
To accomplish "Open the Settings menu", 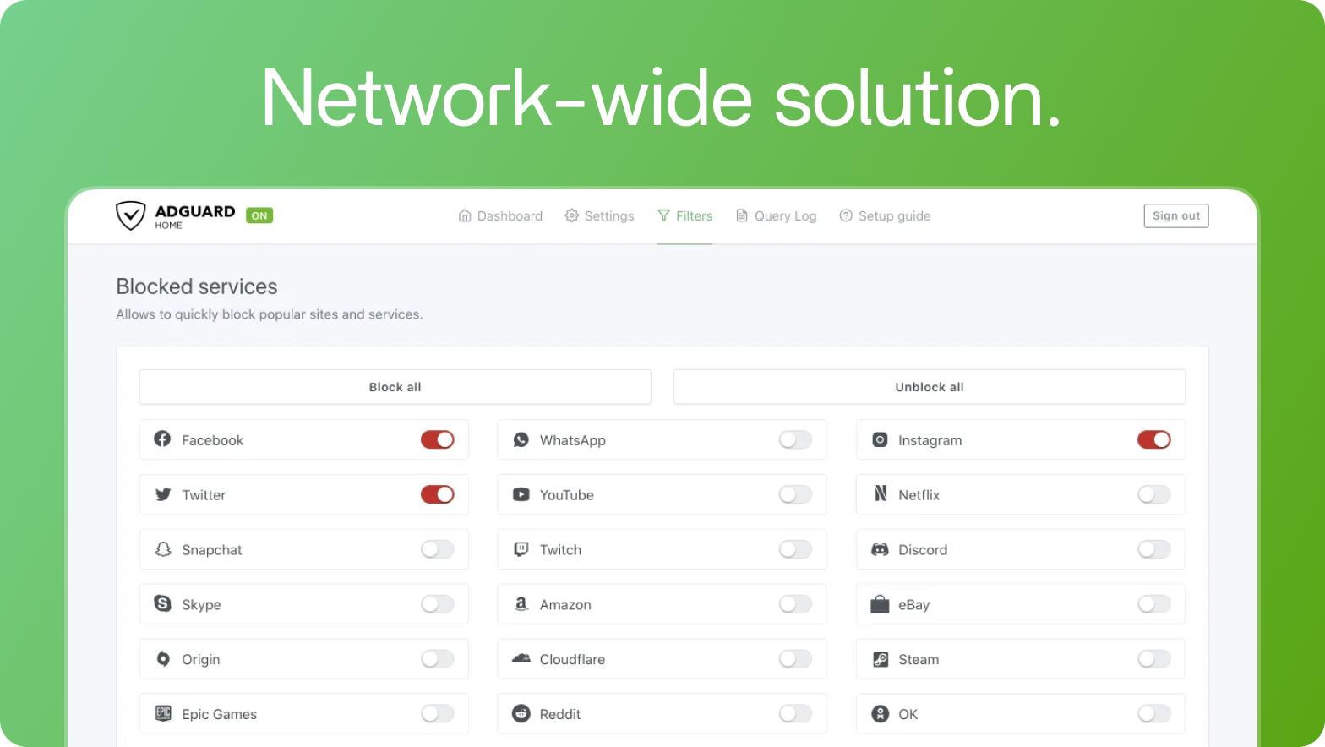I will click(599, 216).
